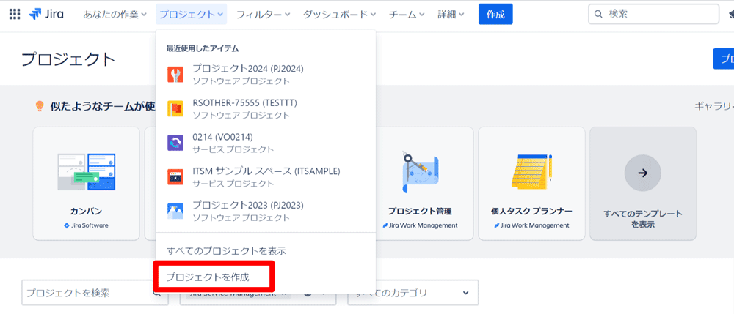
Task: Click the arrow circle on templates card
Action: pyautogui.click(x=643, y=173)
